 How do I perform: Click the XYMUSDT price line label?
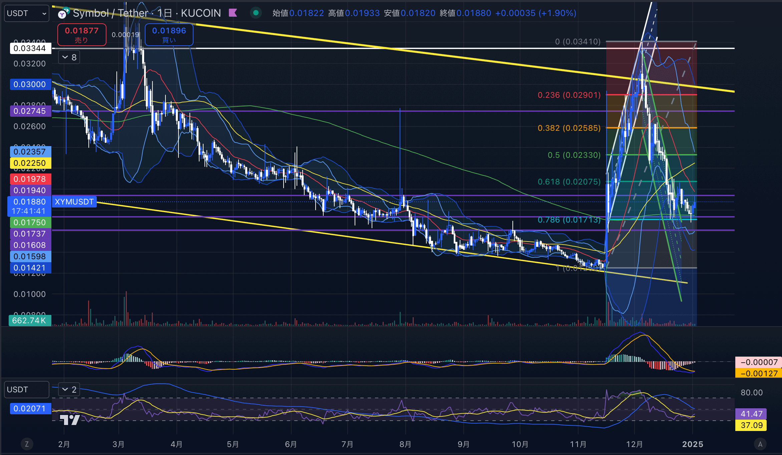click(74, 202)
